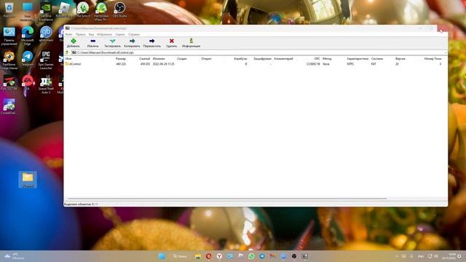466x262 pixels.
Task: Sort by the Изменен column header
Action: (159, 59)
